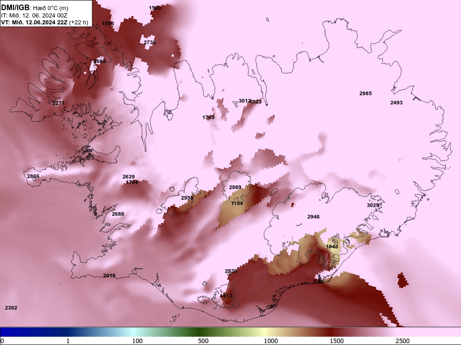
Task: Select the 2985 map value
Action: pyautogui.click(x=366, y=93)
